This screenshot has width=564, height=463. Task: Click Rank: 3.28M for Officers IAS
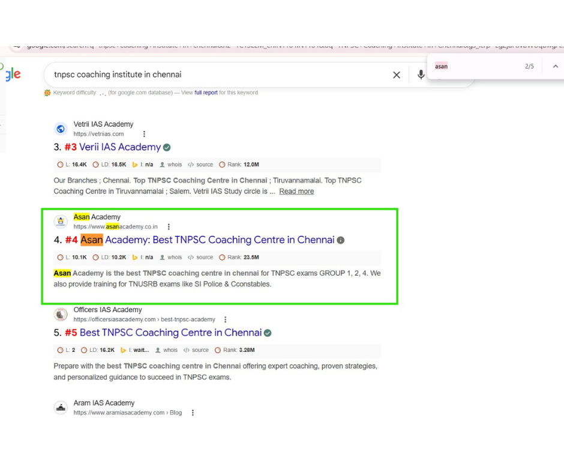click(235, 350)
